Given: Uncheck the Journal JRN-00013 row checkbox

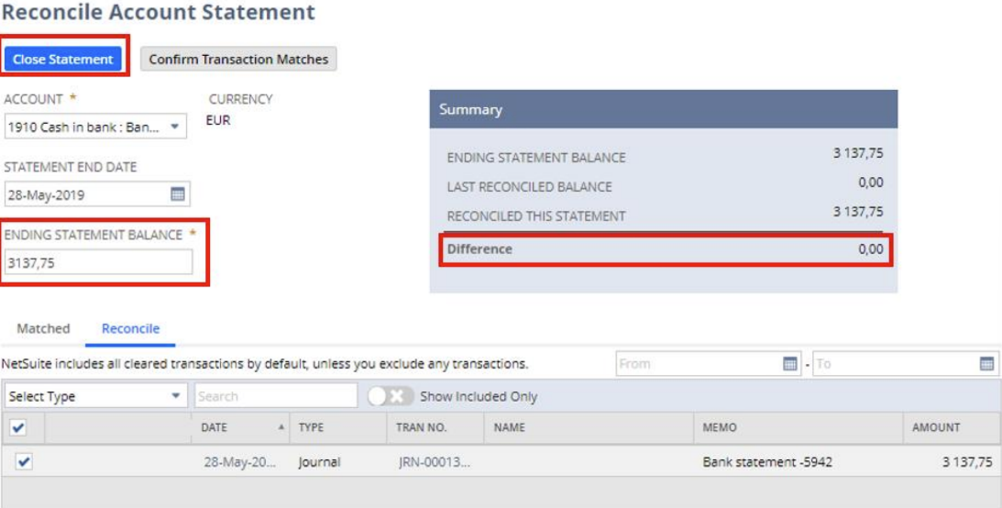Looking at the screenshot, I should [24, 462].
